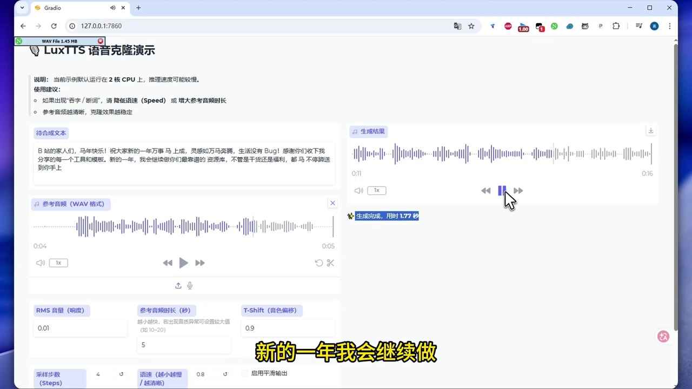This screenshot has height=389, width=692.
Task: Change 1x speed of generated result
Action: point(377,190)
